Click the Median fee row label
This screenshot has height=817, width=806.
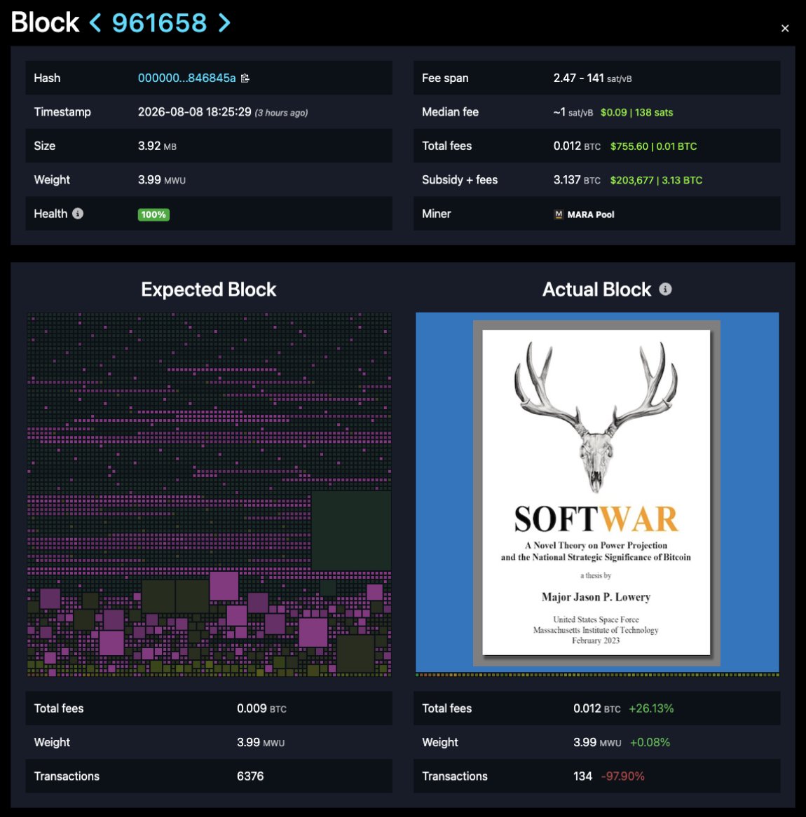450,112
